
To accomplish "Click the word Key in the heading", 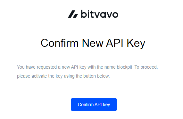I will (136, 43).
